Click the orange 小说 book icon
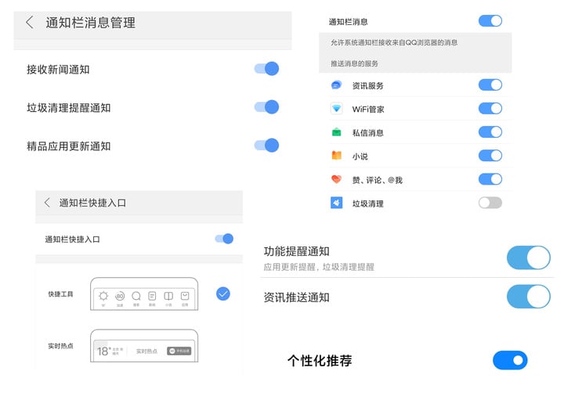This screenshot has width=564, height=396. click(336, 156)
